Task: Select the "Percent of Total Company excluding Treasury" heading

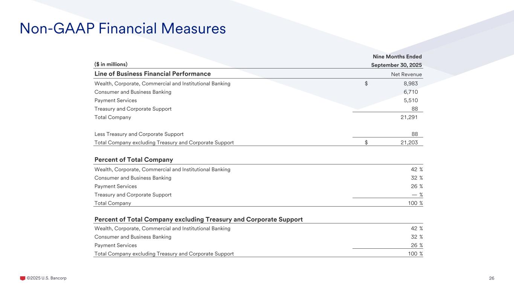Action: tap(198, 219)
